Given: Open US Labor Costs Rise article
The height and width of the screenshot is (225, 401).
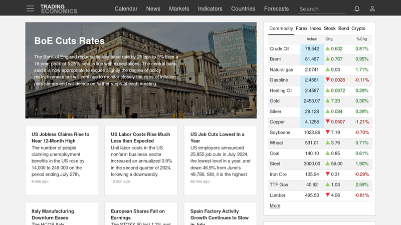Looking at the screenshot, I should [140, 137].
